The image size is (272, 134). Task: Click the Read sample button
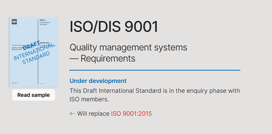tap(33, 95)
